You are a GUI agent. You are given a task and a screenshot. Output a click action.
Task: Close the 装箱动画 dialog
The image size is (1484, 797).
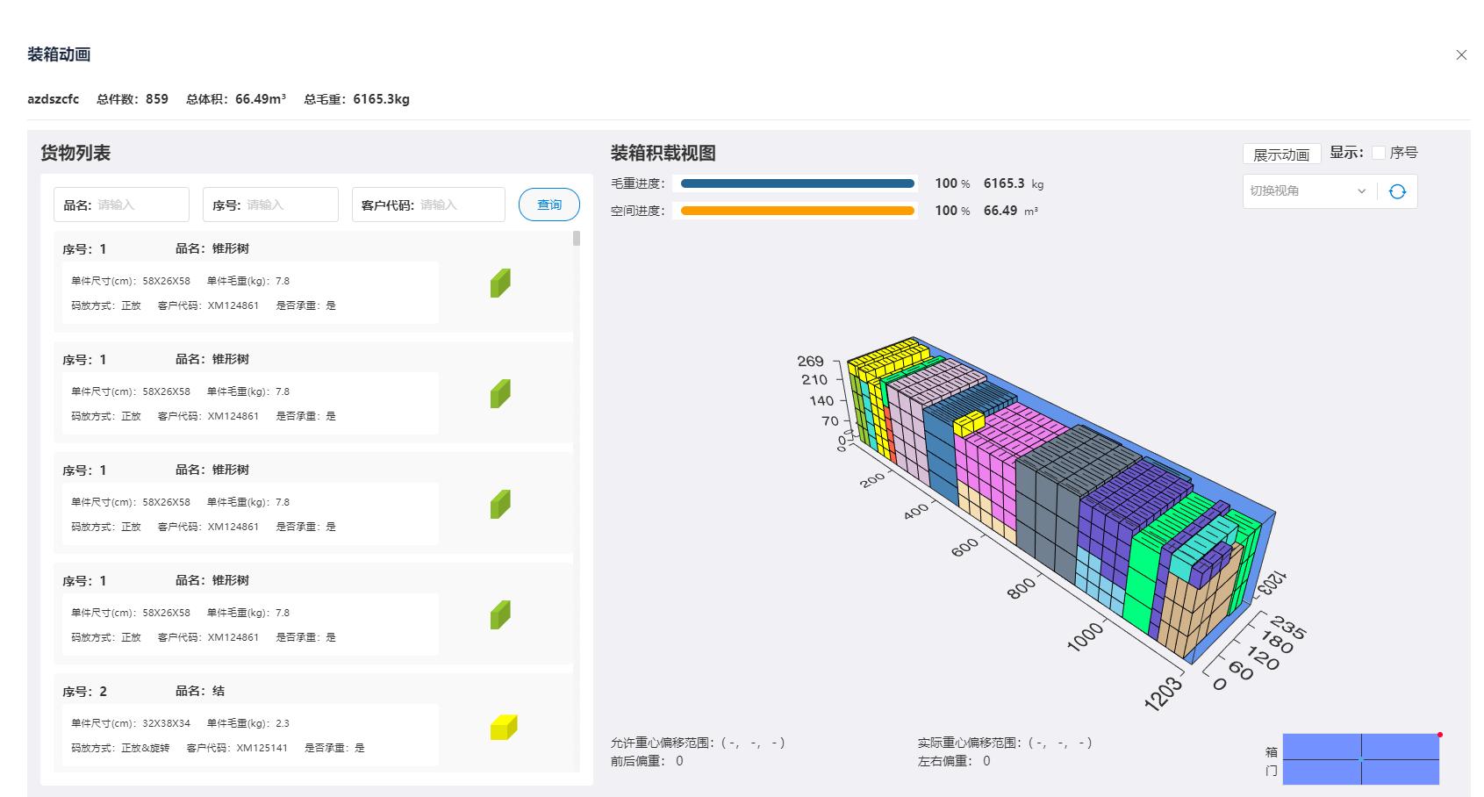(1461, 54)
